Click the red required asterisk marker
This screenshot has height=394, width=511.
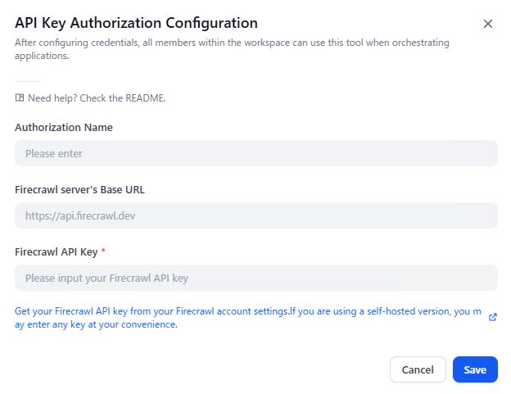coord(102,251)
